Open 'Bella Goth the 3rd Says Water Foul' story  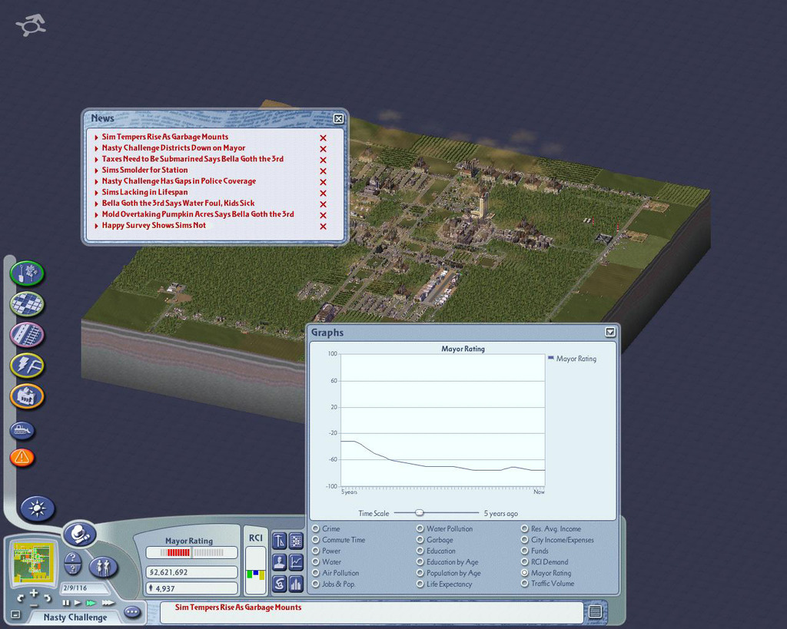pyautogui.click(x=178, y=204)
